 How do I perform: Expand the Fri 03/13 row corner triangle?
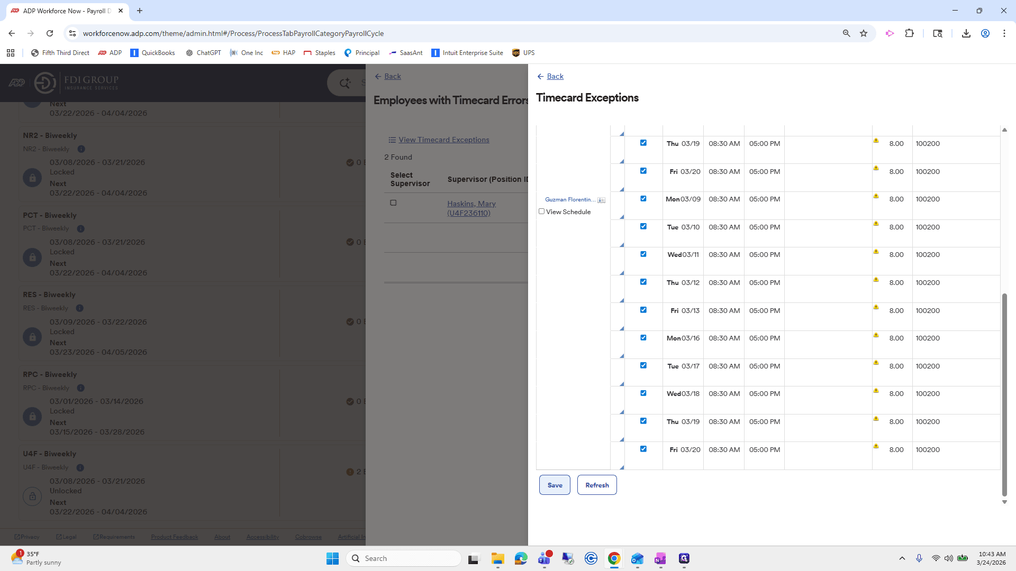click(x=622, y=328)
